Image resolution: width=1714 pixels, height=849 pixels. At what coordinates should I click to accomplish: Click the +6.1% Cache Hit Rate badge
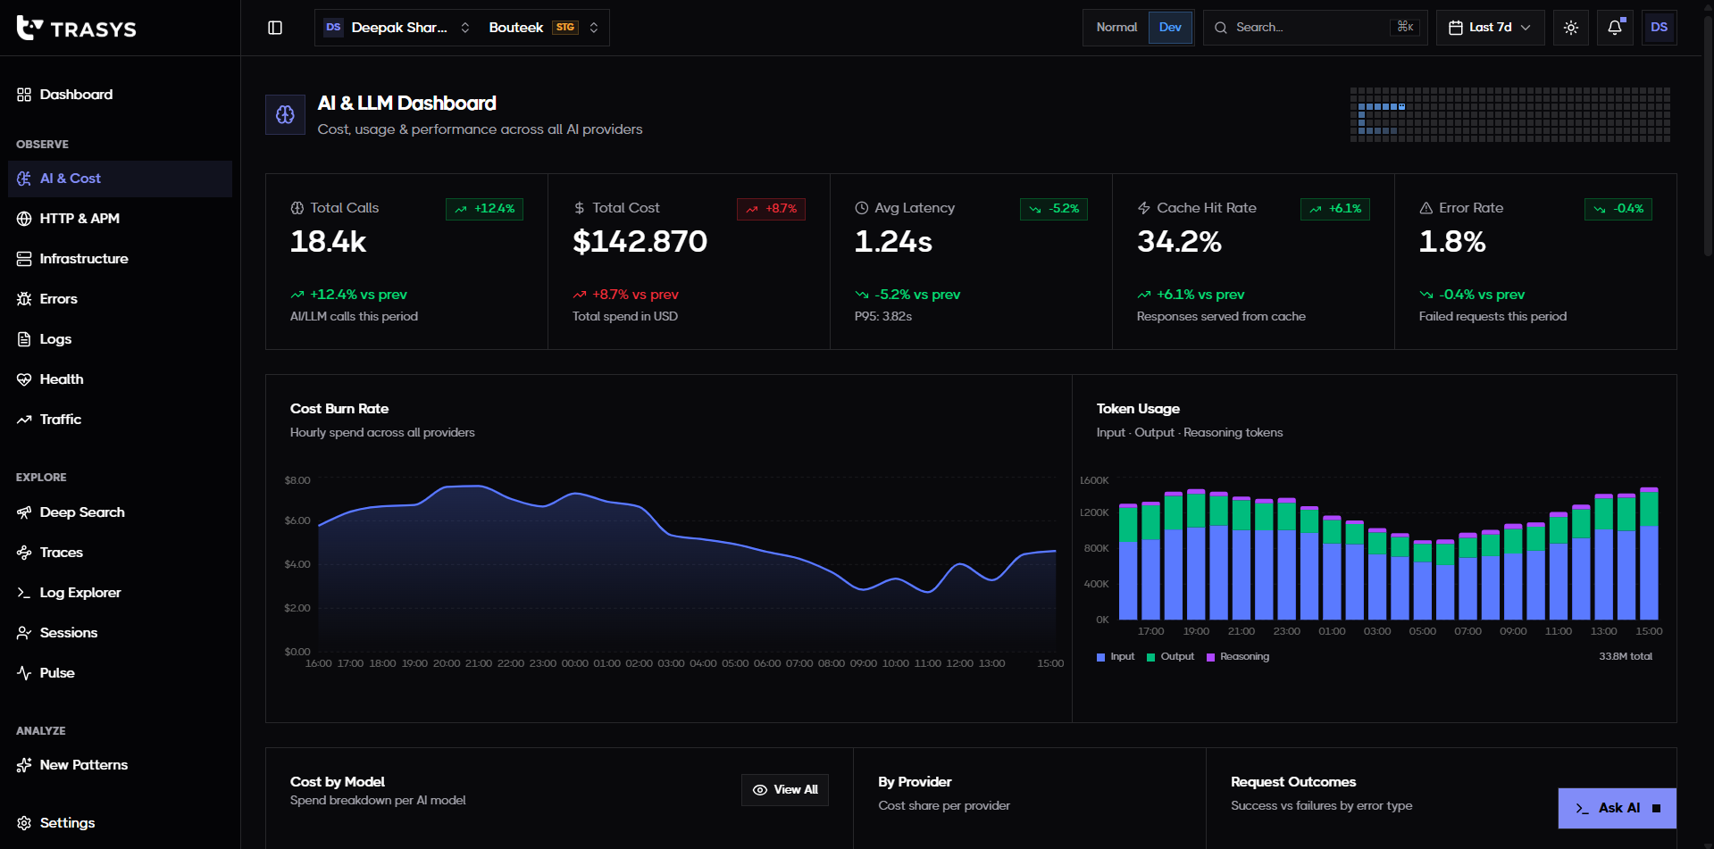[x=1335, y=209]
